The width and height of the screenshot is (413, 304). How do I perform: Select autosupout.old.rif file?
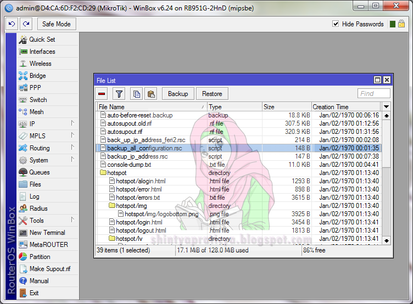coord(238,123)
